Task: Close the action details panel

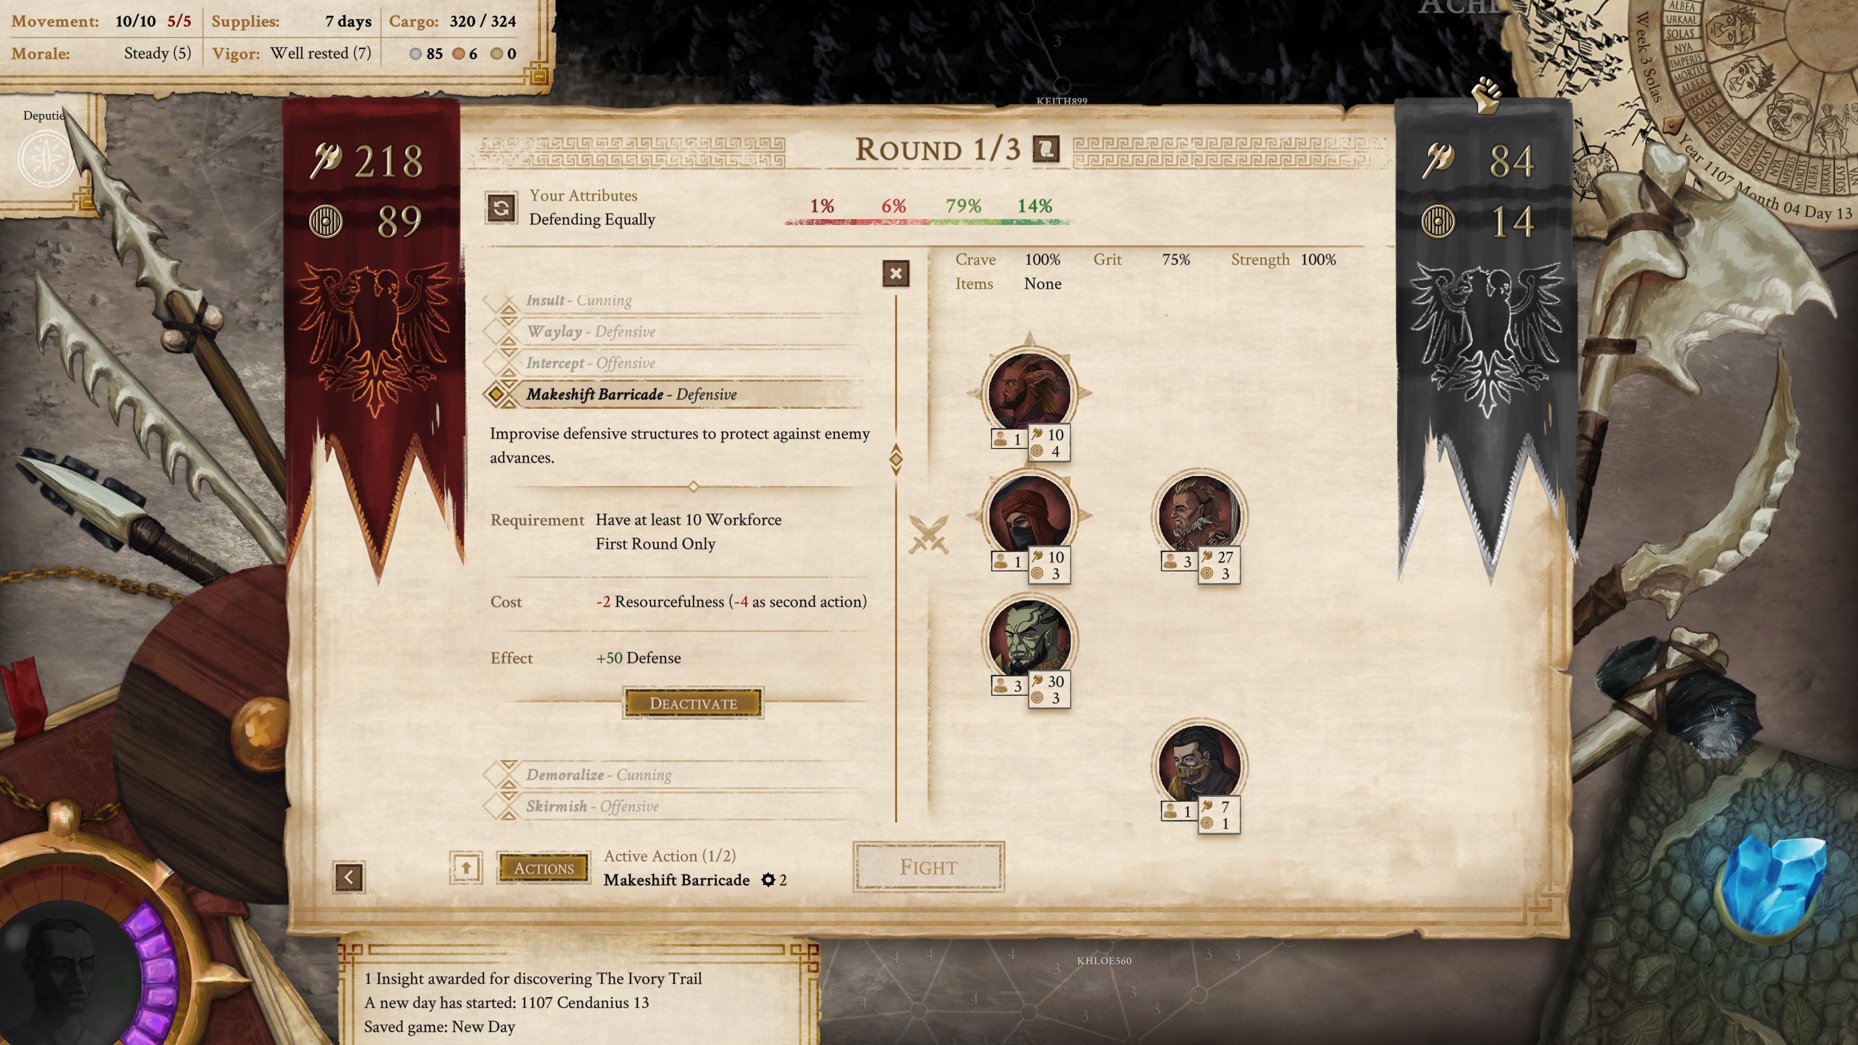Action: [x=896, y=273]
